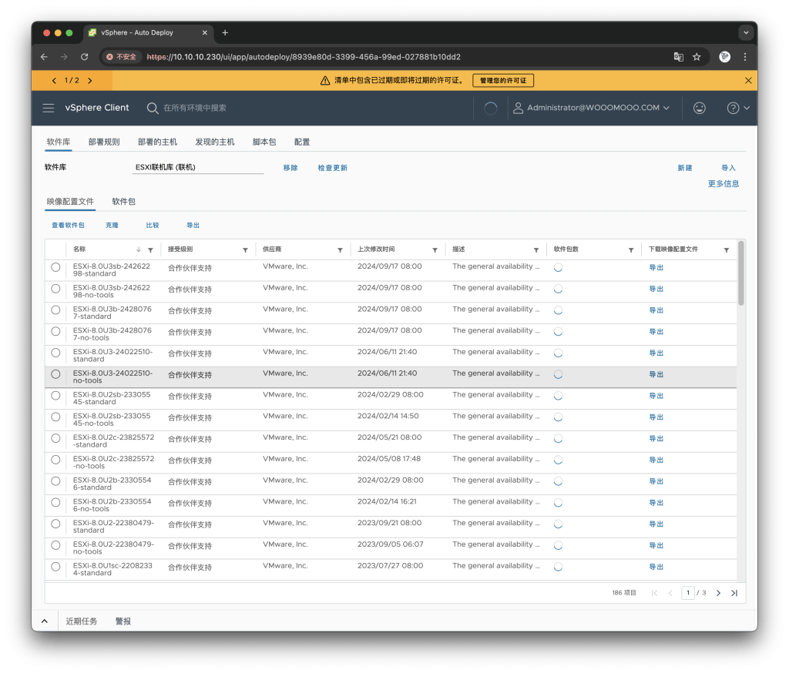This screenshot has width=789, height=673.
Task: Click the 检查更新 link
Action: pyautogui.click(x=333, y=168)
